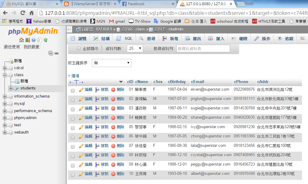Click the red delete icon for row 10
This screenshot has height=184, width=308.
coord(113,174)
